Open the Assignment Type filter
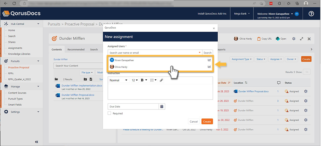The image size is (321, 146). pyautogui.click(x=242, y=59)
